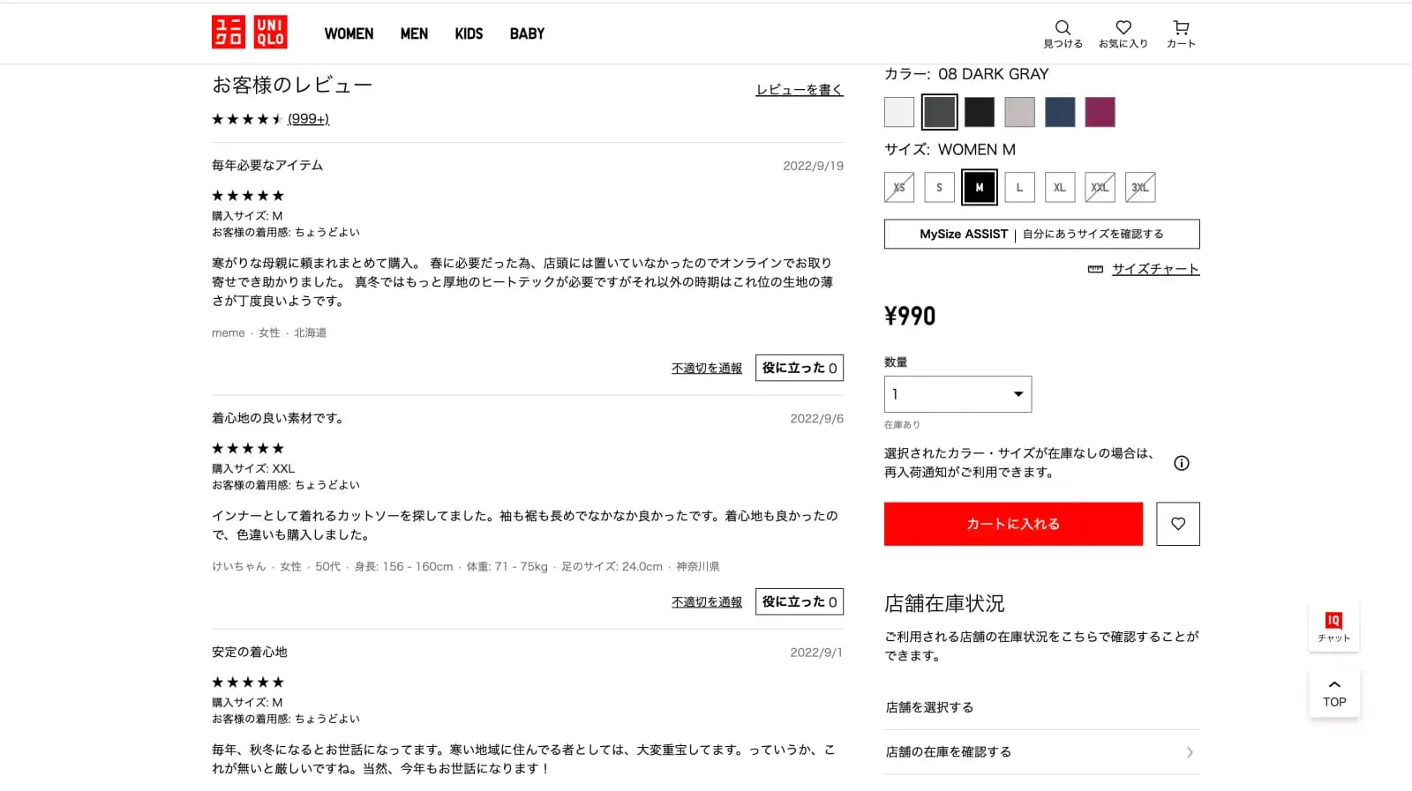The height and width of the screenshot is (791, 1412).
Task: Open the quantity dropdown
Action: coord(958,394)
